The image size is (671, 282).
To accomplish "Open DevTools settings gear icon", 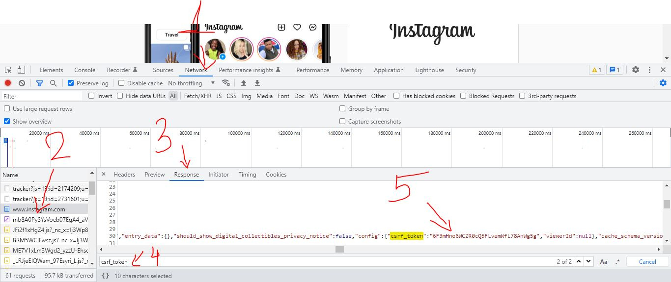I will pyautogui.click(x=636, y=70).
